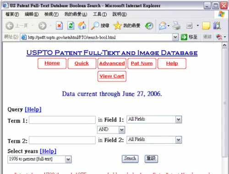229x174 pixels.
Task: Expand the Edit button dropdown arrow
Action: click(198, 26)
